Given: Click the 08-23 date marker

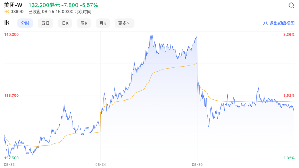Looking at the screenshot, I should [x=9, y=164].
